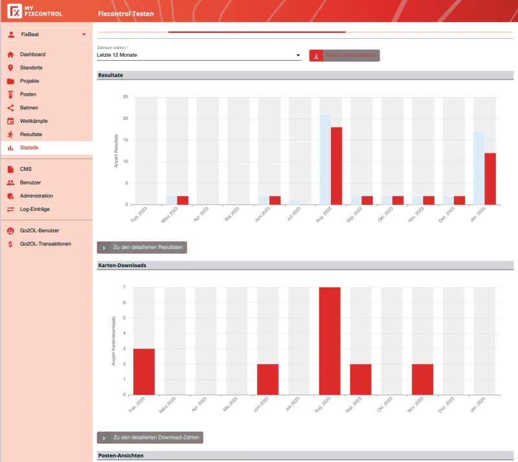The height and width of the screenshot is (462, 518).
Task: Open Projekte in the sidebar
Action: coord(47,82)
